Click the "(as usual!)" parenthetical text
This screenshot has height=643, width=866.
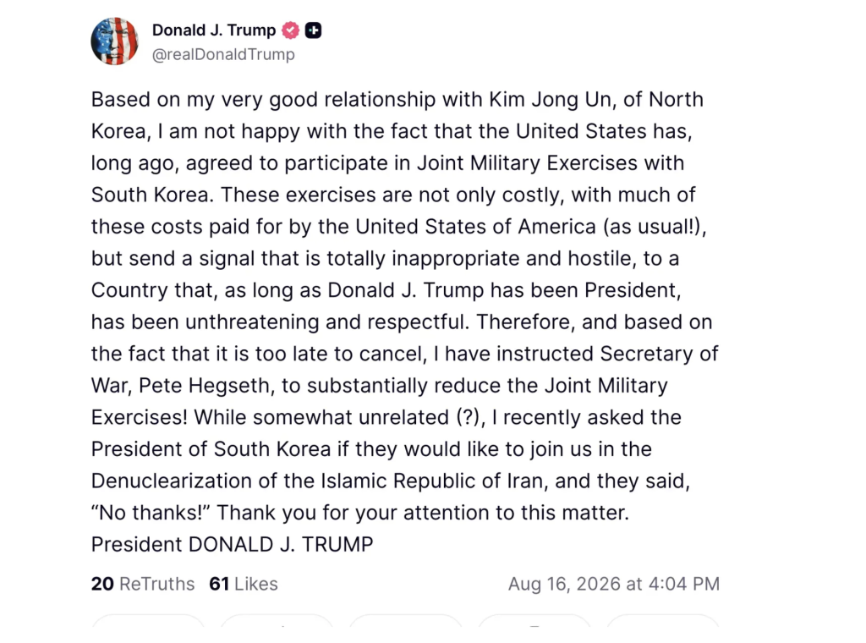[x=652, y=227]
